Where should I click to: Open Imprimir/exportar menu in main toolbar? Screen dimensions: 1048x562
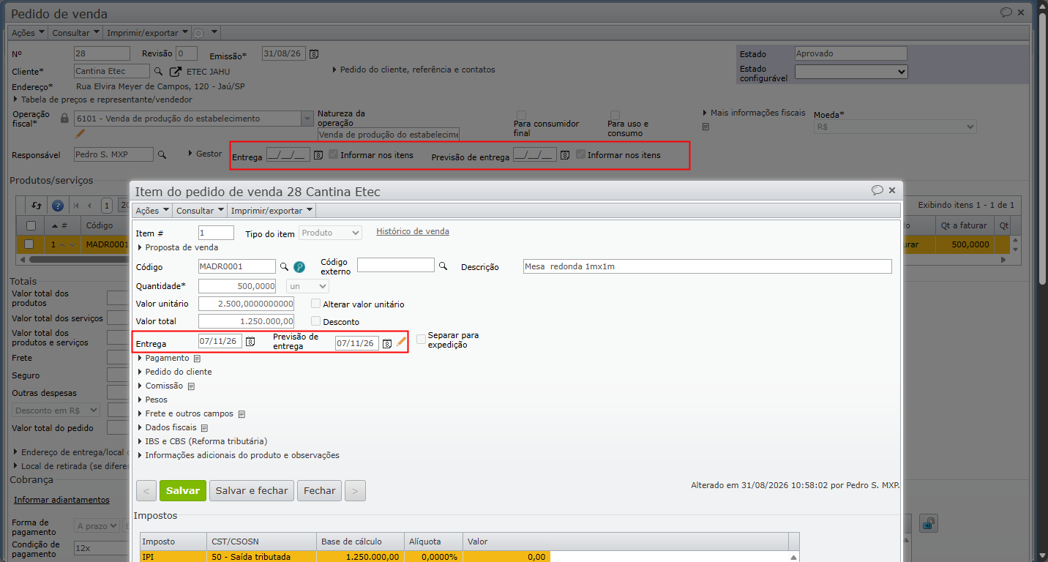(x=146, y=33)
